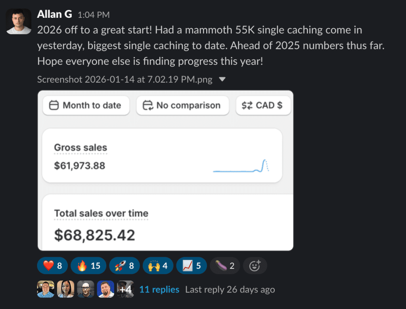
Task: Click the gross sales sparkline chart
Action: (x=241, y=166)
